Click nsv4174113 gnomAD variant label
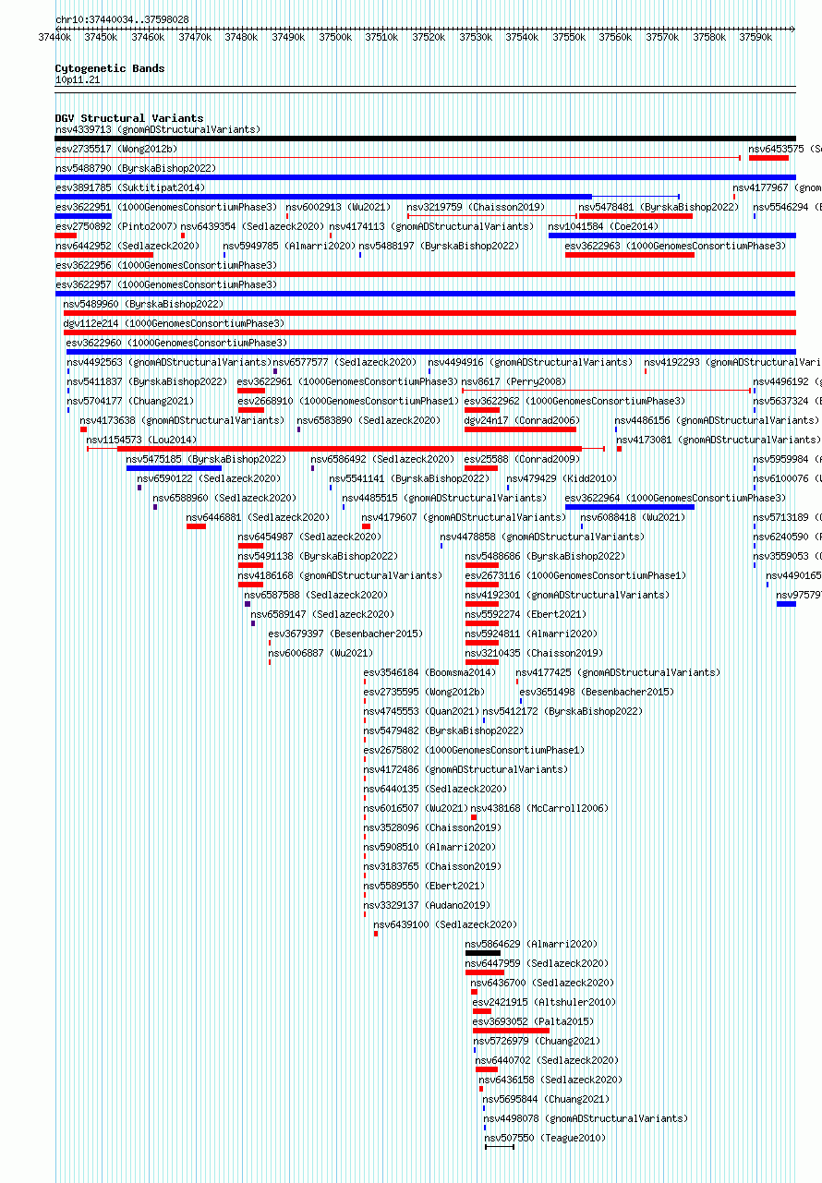Viewport: 822px width, 1183px height. click(x=431, y=226)
